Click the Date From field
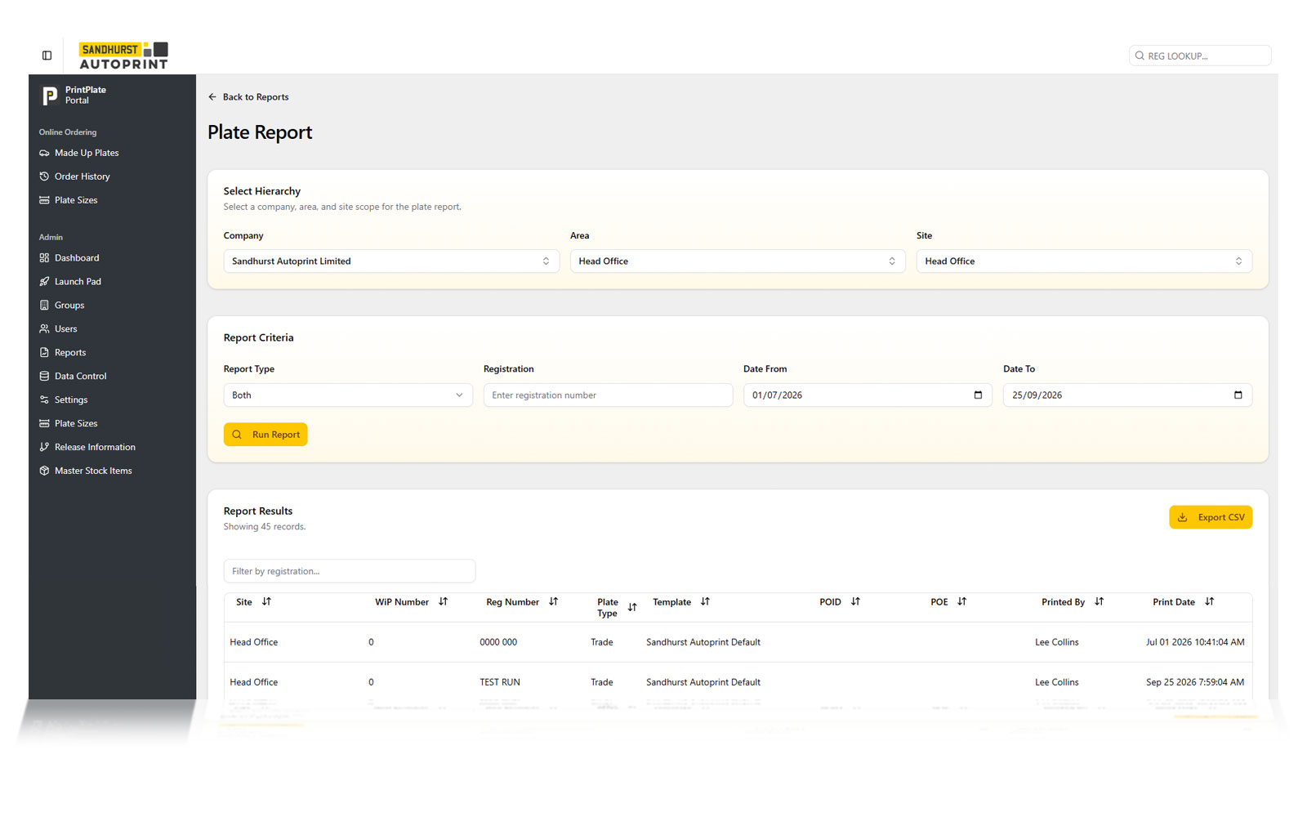1307x817 pixels. pyautogui.click(x=868, y=395)
